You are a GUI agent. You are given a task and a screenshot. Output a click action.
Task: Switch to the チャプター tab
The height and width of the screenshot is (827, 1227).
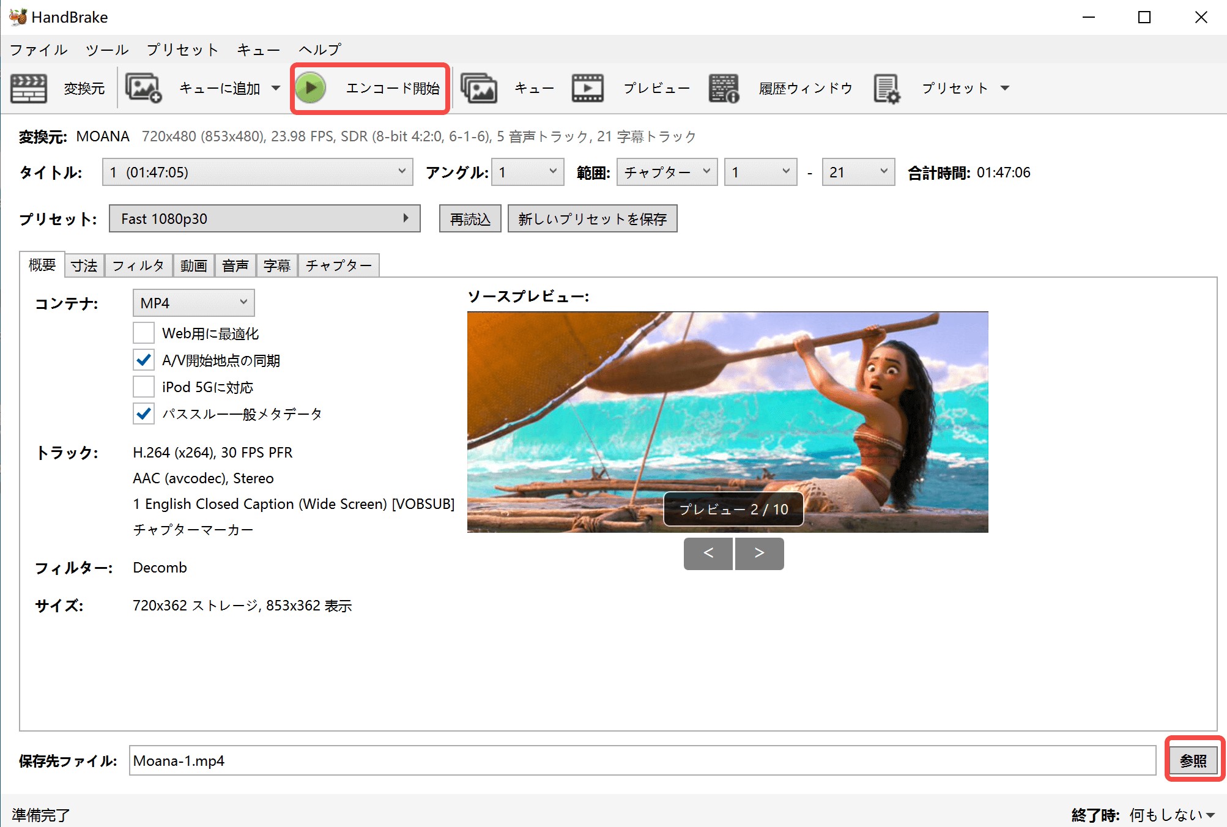coord(339,265)
